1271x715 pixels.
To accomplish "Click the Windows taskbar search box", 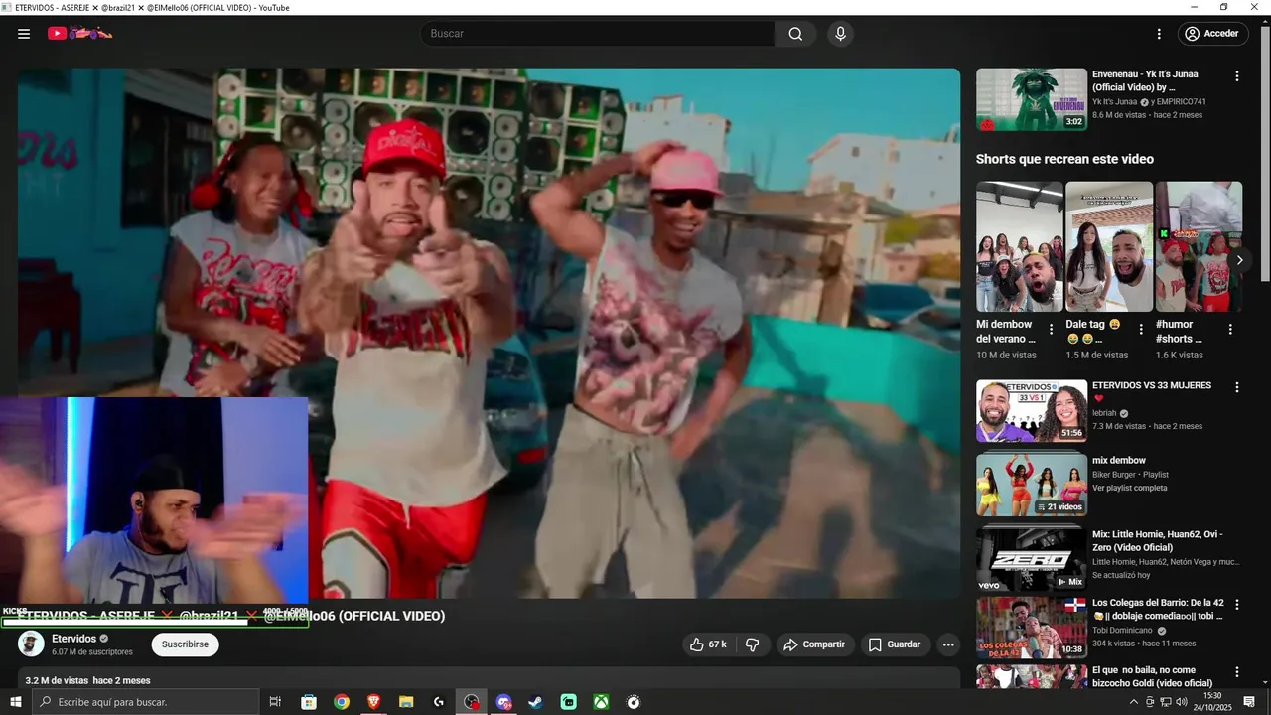I will 146,702.
